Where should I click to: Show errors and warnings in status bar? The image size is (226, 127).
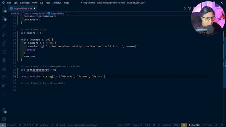pyautogui.click(x=28, y=125)
